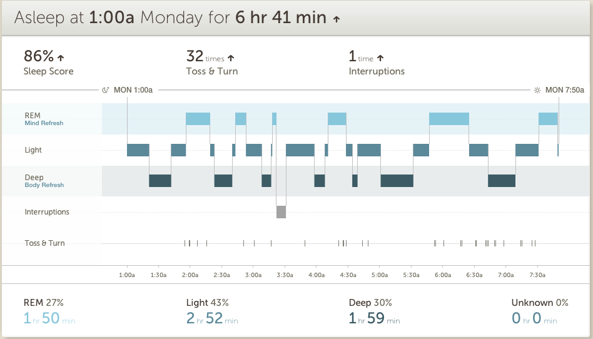The width and height of the screenshot is (593, 339).
Task: Click the up arrow beside 1 time
Action: (x=380, y=58)
